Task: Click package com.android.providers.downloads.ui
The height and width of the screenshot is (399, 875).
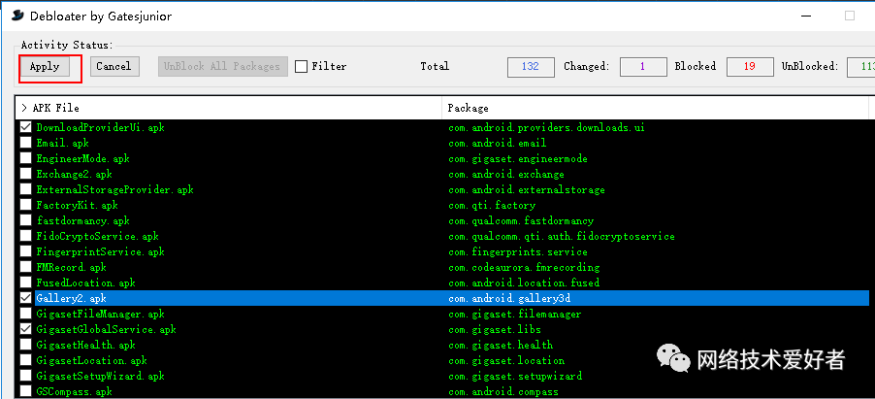Action: coord(546,128)
